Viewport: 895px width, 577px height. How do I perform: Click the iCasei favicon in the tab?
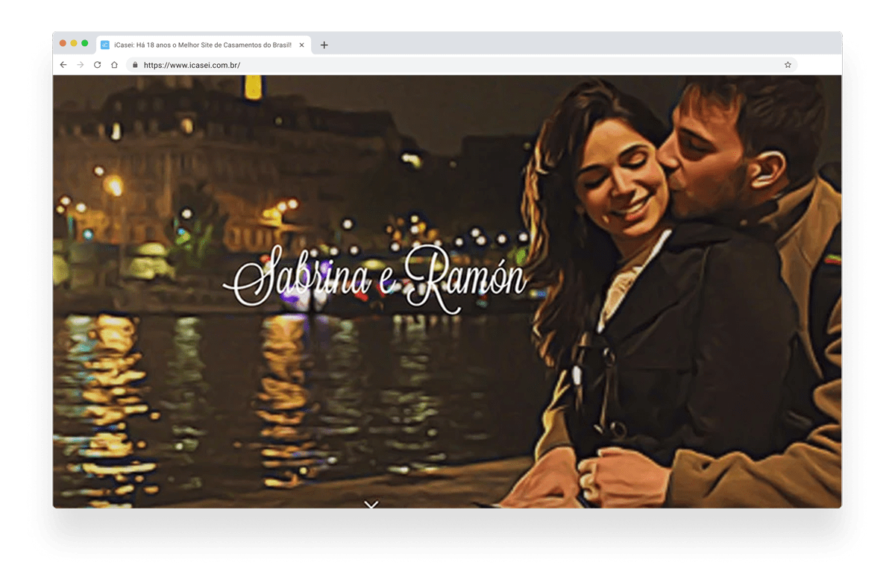point(105,45)
